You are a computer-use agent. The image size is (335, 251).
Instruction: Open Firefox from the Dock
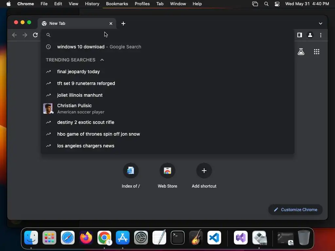pos(86,238)
